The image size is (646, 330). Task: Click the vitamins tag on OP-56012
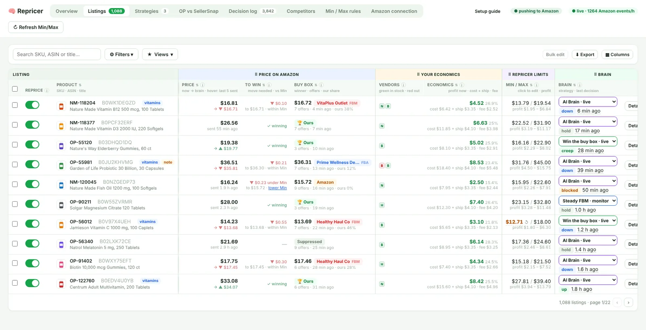tap(148, 221)
